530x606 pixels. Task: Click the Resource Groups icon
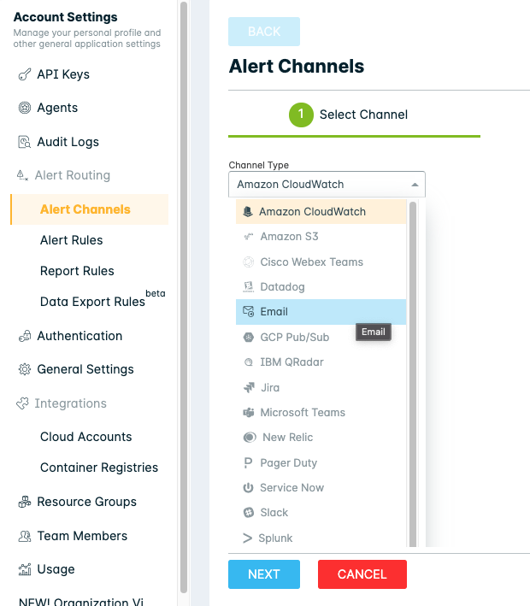[x=25, y=502]
